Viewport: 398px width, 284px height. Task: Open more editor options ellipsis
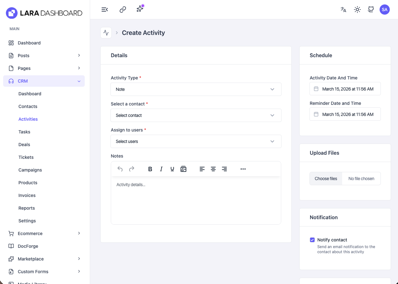tap(243, 169)
